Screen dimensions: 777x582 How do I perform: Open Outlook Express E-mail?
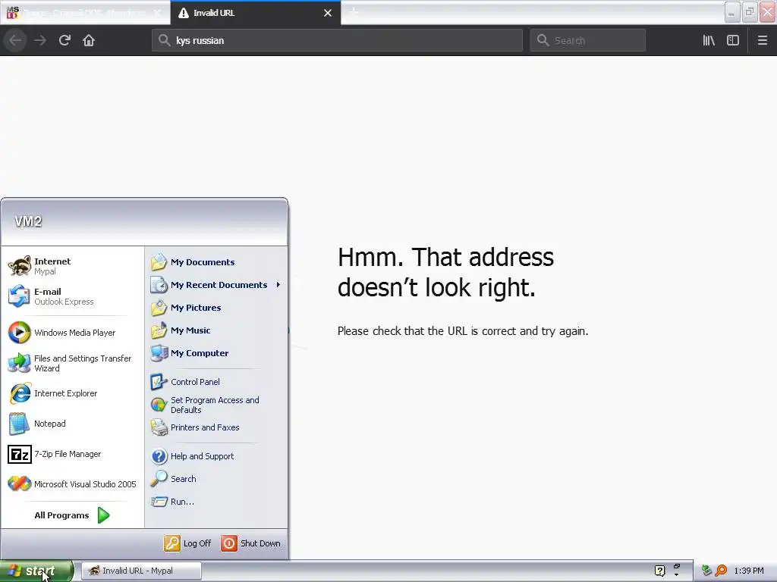point(72,296)
